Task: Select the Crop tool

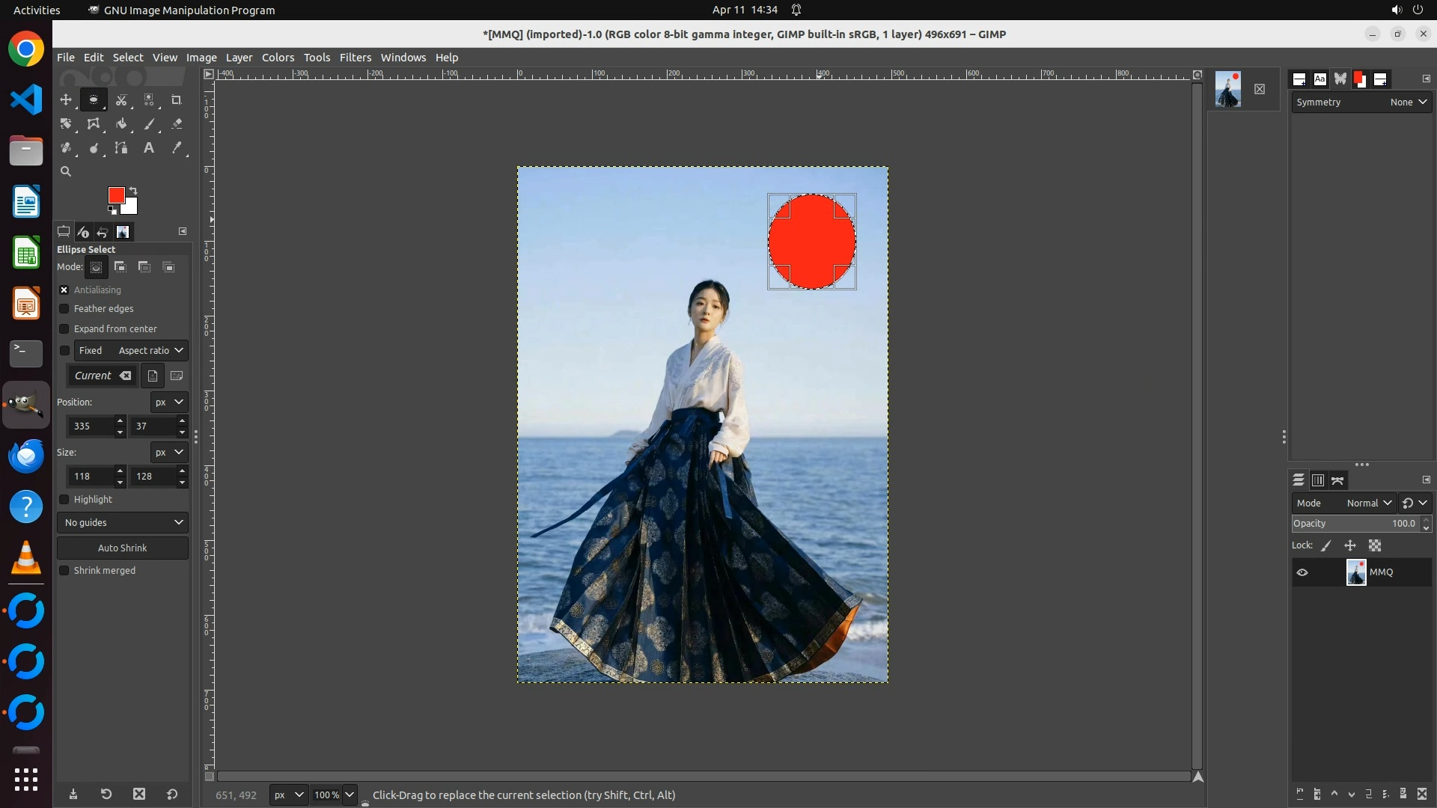Action: point(177,100)
